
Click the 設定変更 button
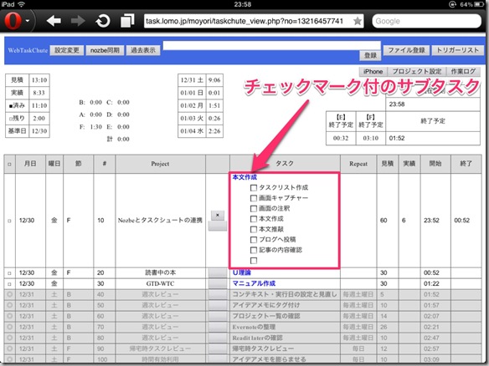click(x=67, y=50)
